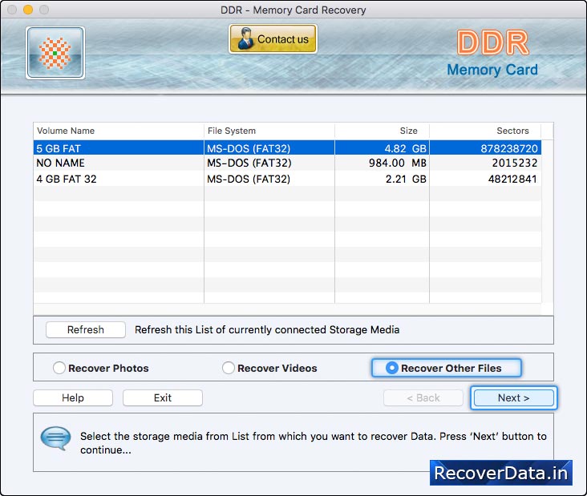Open the Contact us button
Image resolution: width=587 pixels, height=496 pixels.
click(273, 39)
